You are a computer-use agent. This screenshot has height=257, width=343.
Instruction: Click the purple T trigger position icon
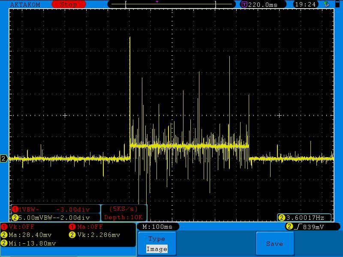(244, 4)
